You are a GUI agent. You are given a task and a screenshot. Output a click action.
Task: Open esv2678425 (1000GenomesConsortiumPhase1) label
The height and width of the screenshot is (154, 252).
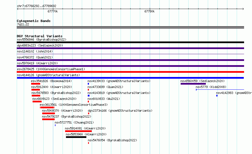point(51,69)
